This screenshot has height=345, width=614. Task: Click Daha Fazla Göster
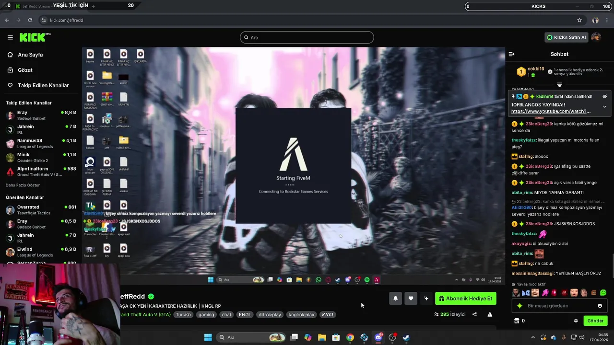pos(23,185)
